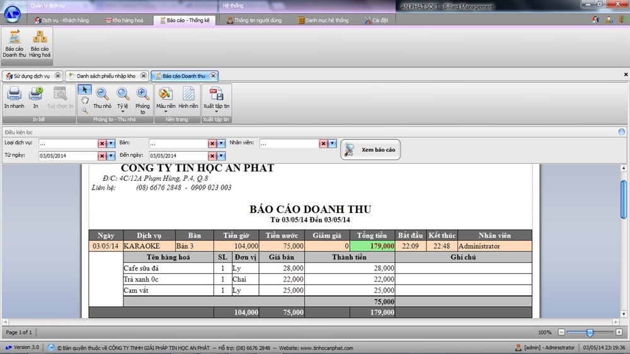Click the zoom plus button in status bar
Image resolution: width=630 pixels, height=354 pixels.
point(619,333)
